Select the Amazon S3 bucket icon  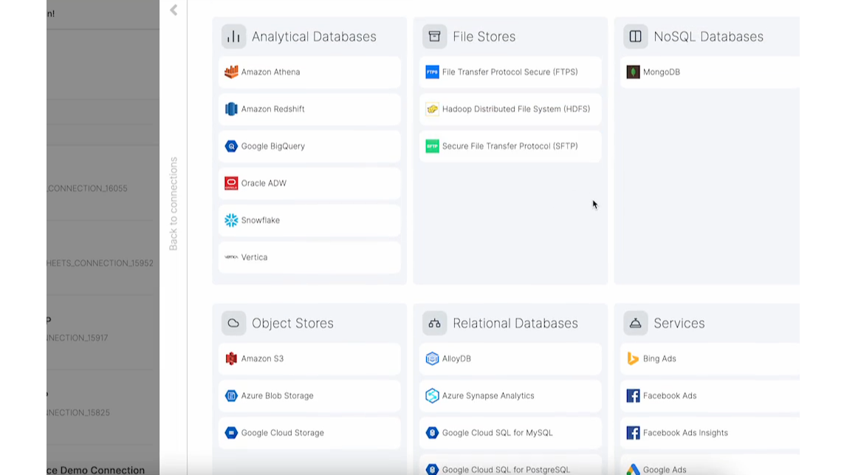pyautogui.click(x=231, y=359)
